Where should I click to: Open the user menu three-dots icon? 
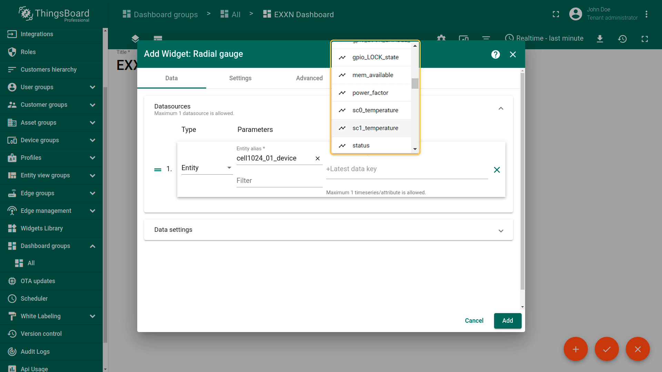[646, 14]
